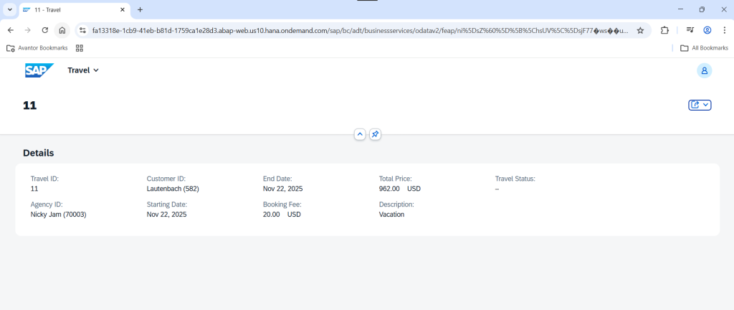Click the Details section heading
This screenshot has height=310, width=734.
(39, 153)
